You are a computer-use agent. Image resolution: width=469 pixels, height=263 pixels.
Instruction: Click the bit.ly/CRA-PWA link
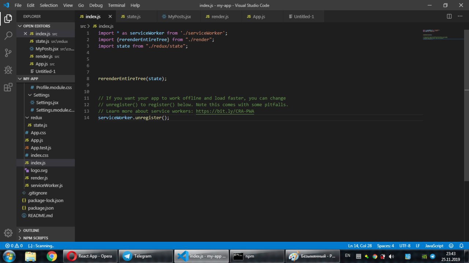pos(225,111)
